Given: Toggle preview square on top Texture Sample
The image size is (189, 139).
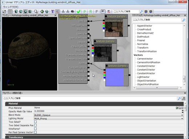Looking at the screenshot, I should point(106,16).
